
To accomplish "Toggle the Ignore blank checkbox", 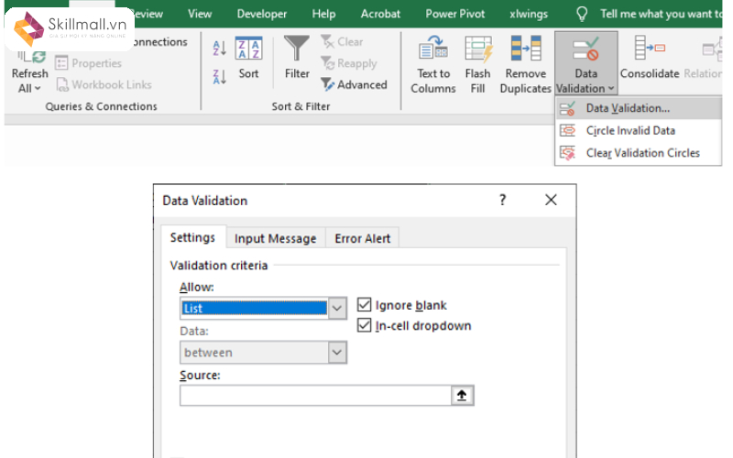I will click(364, 305).
